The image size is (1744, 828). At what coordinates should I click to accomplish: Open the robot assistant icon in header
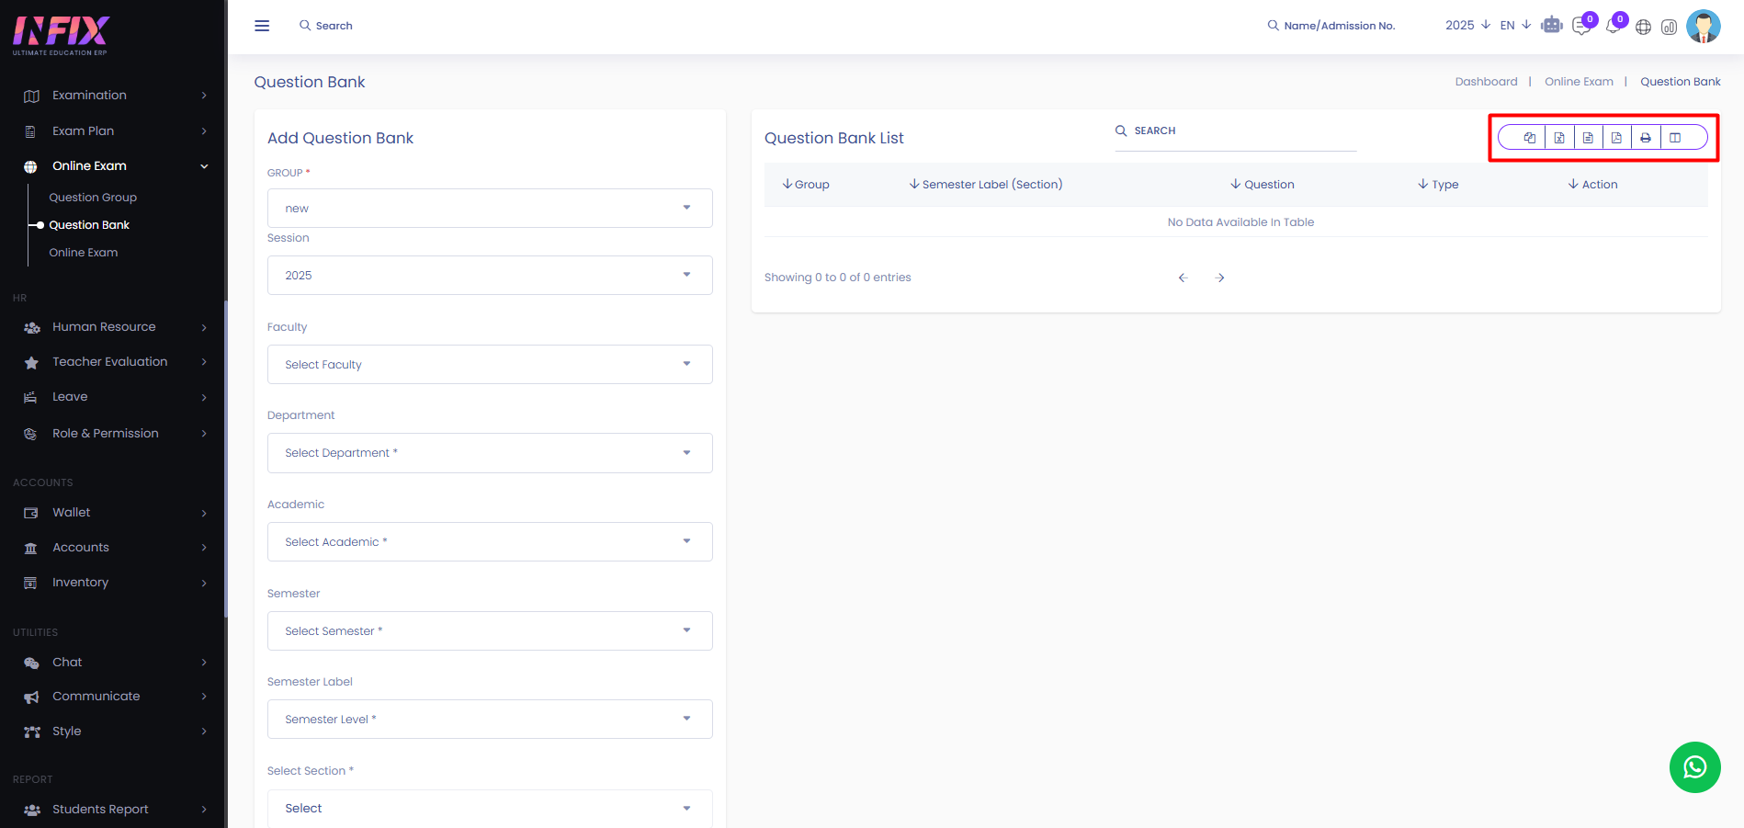click(1552, 26)
